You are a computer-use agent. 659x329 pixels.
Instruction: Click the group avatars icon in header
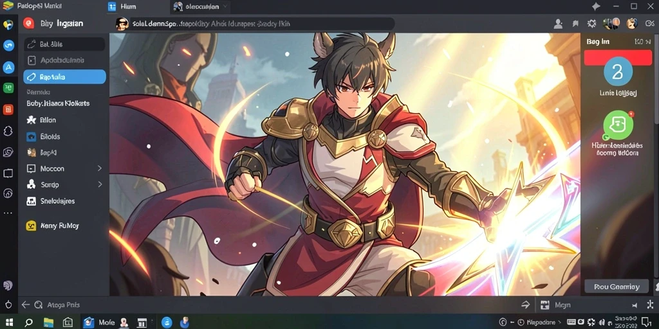(611, 24)
